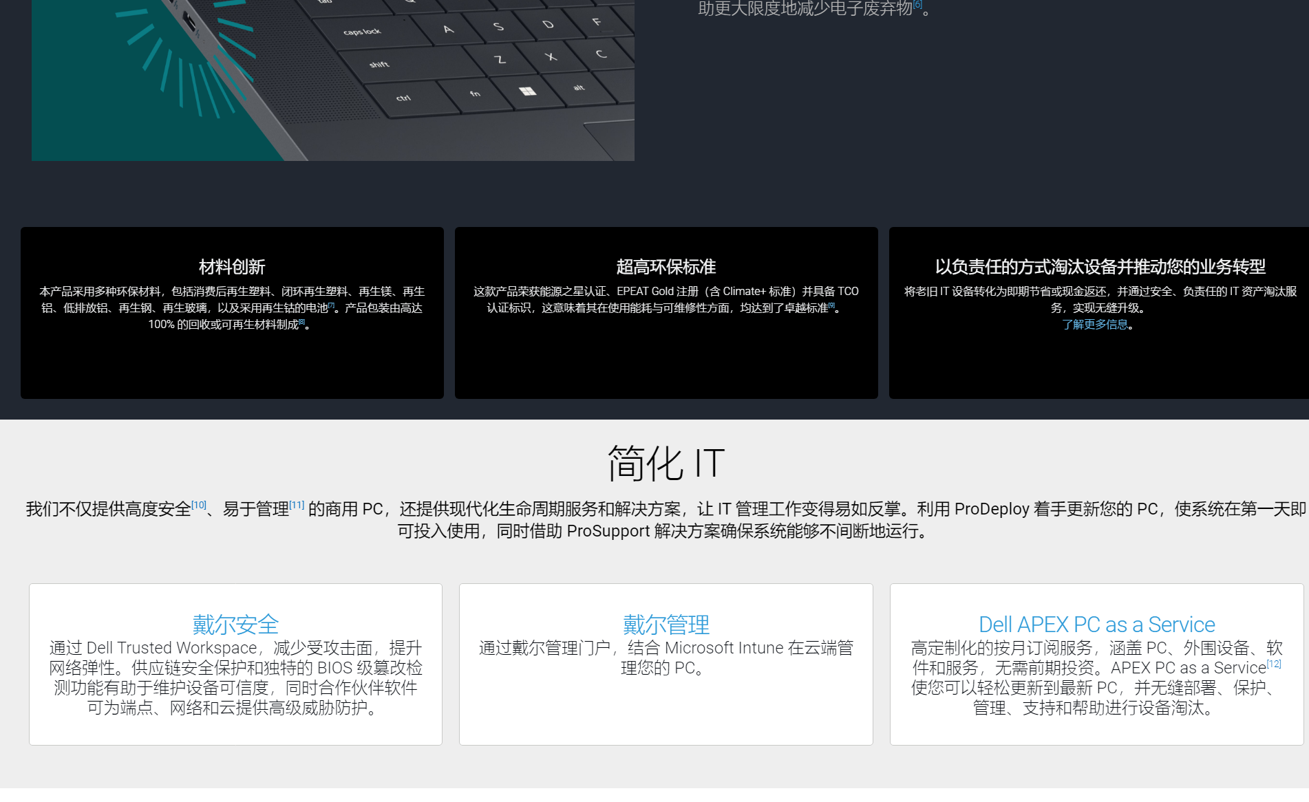
Task: Click the Microsoft Intune description text
Action: pos(666,658)
